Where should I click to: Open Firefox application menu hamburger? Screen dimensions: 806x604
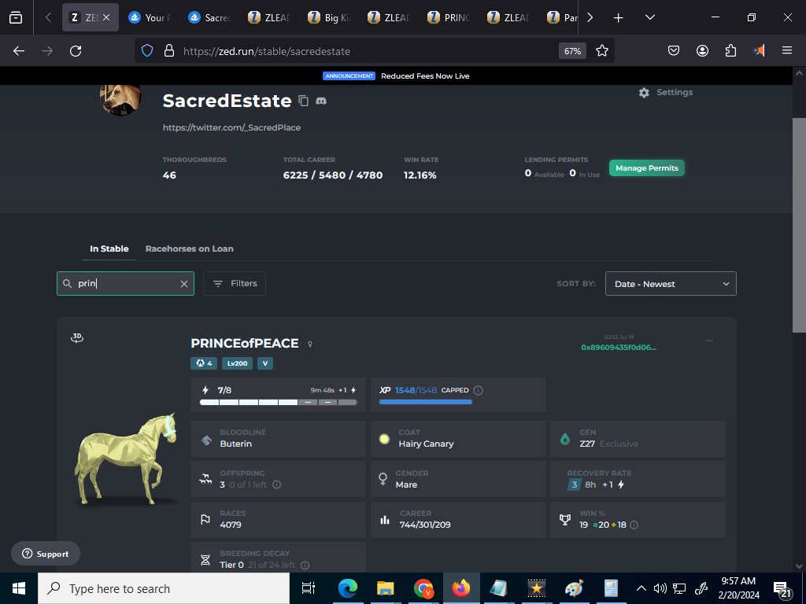(x=786, y=50)
